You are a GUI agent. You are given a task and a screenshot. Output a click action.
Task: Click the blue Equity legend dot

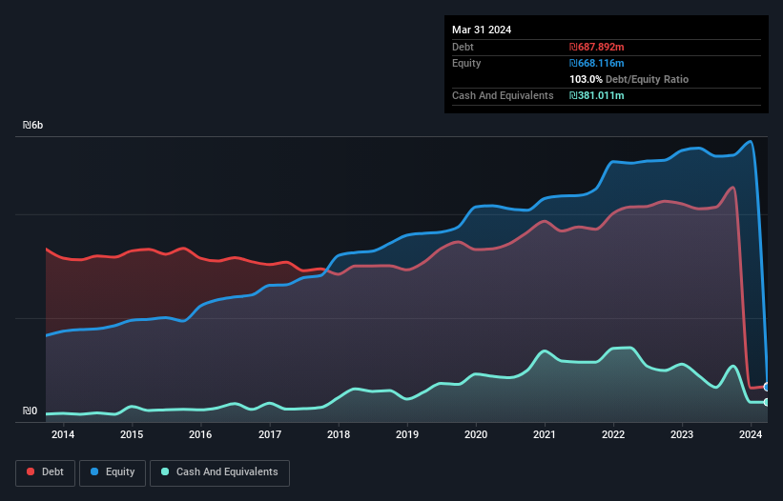[x=94, y=471]
